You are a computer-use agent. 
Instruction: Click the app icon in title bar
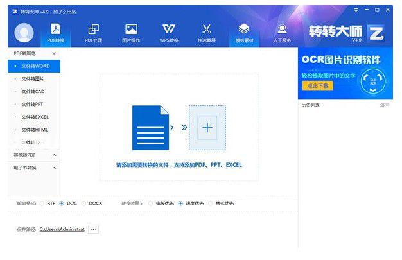(x=15, y=12)
